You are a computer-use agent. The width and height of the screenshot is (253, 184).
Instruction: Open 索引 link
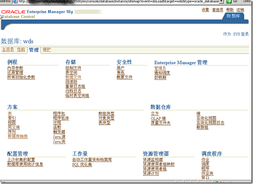pyautogui.click(x=12, y=118)
